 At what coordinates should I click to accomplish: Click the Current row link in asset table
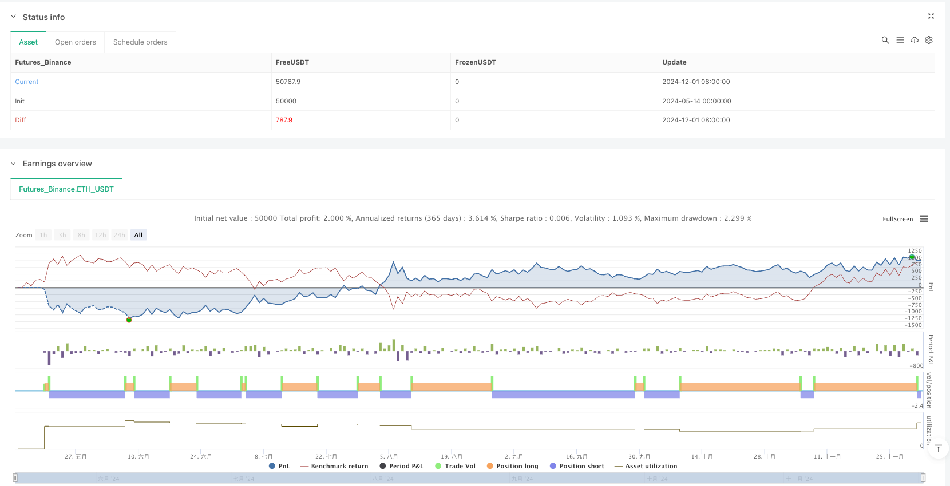tap(27, 82)
